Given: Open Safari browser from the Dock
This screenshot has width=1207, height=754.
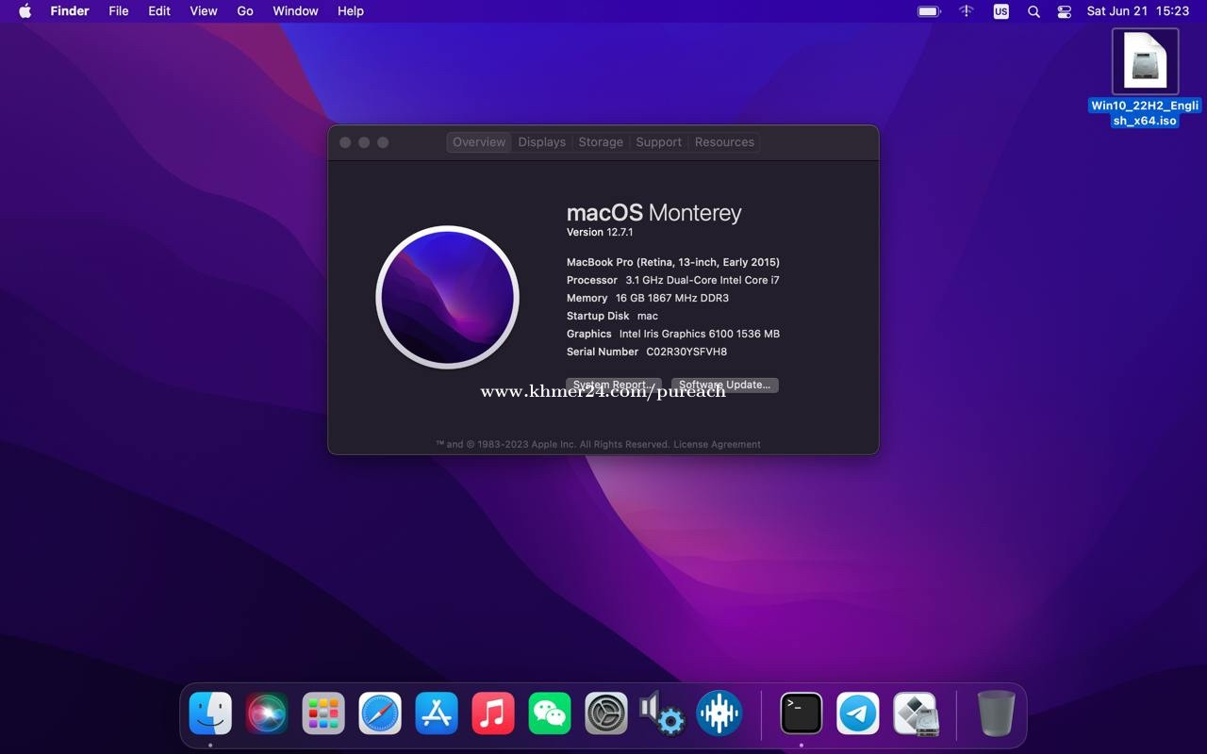Looking at the screenshot, I should pyautogui.click(x=380, y=713).
